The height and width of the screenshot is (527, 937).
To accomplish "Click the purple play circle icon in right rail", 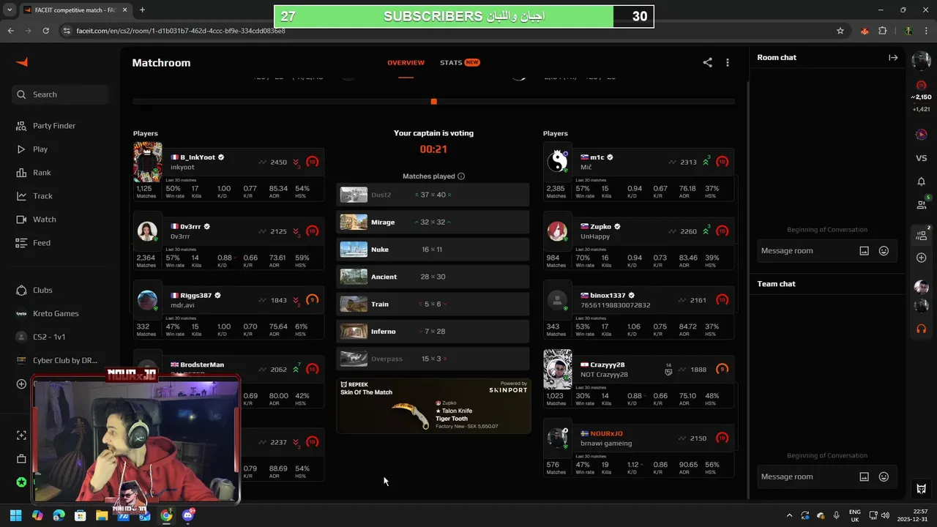I will pyautogui.click(x=921, y=135).
